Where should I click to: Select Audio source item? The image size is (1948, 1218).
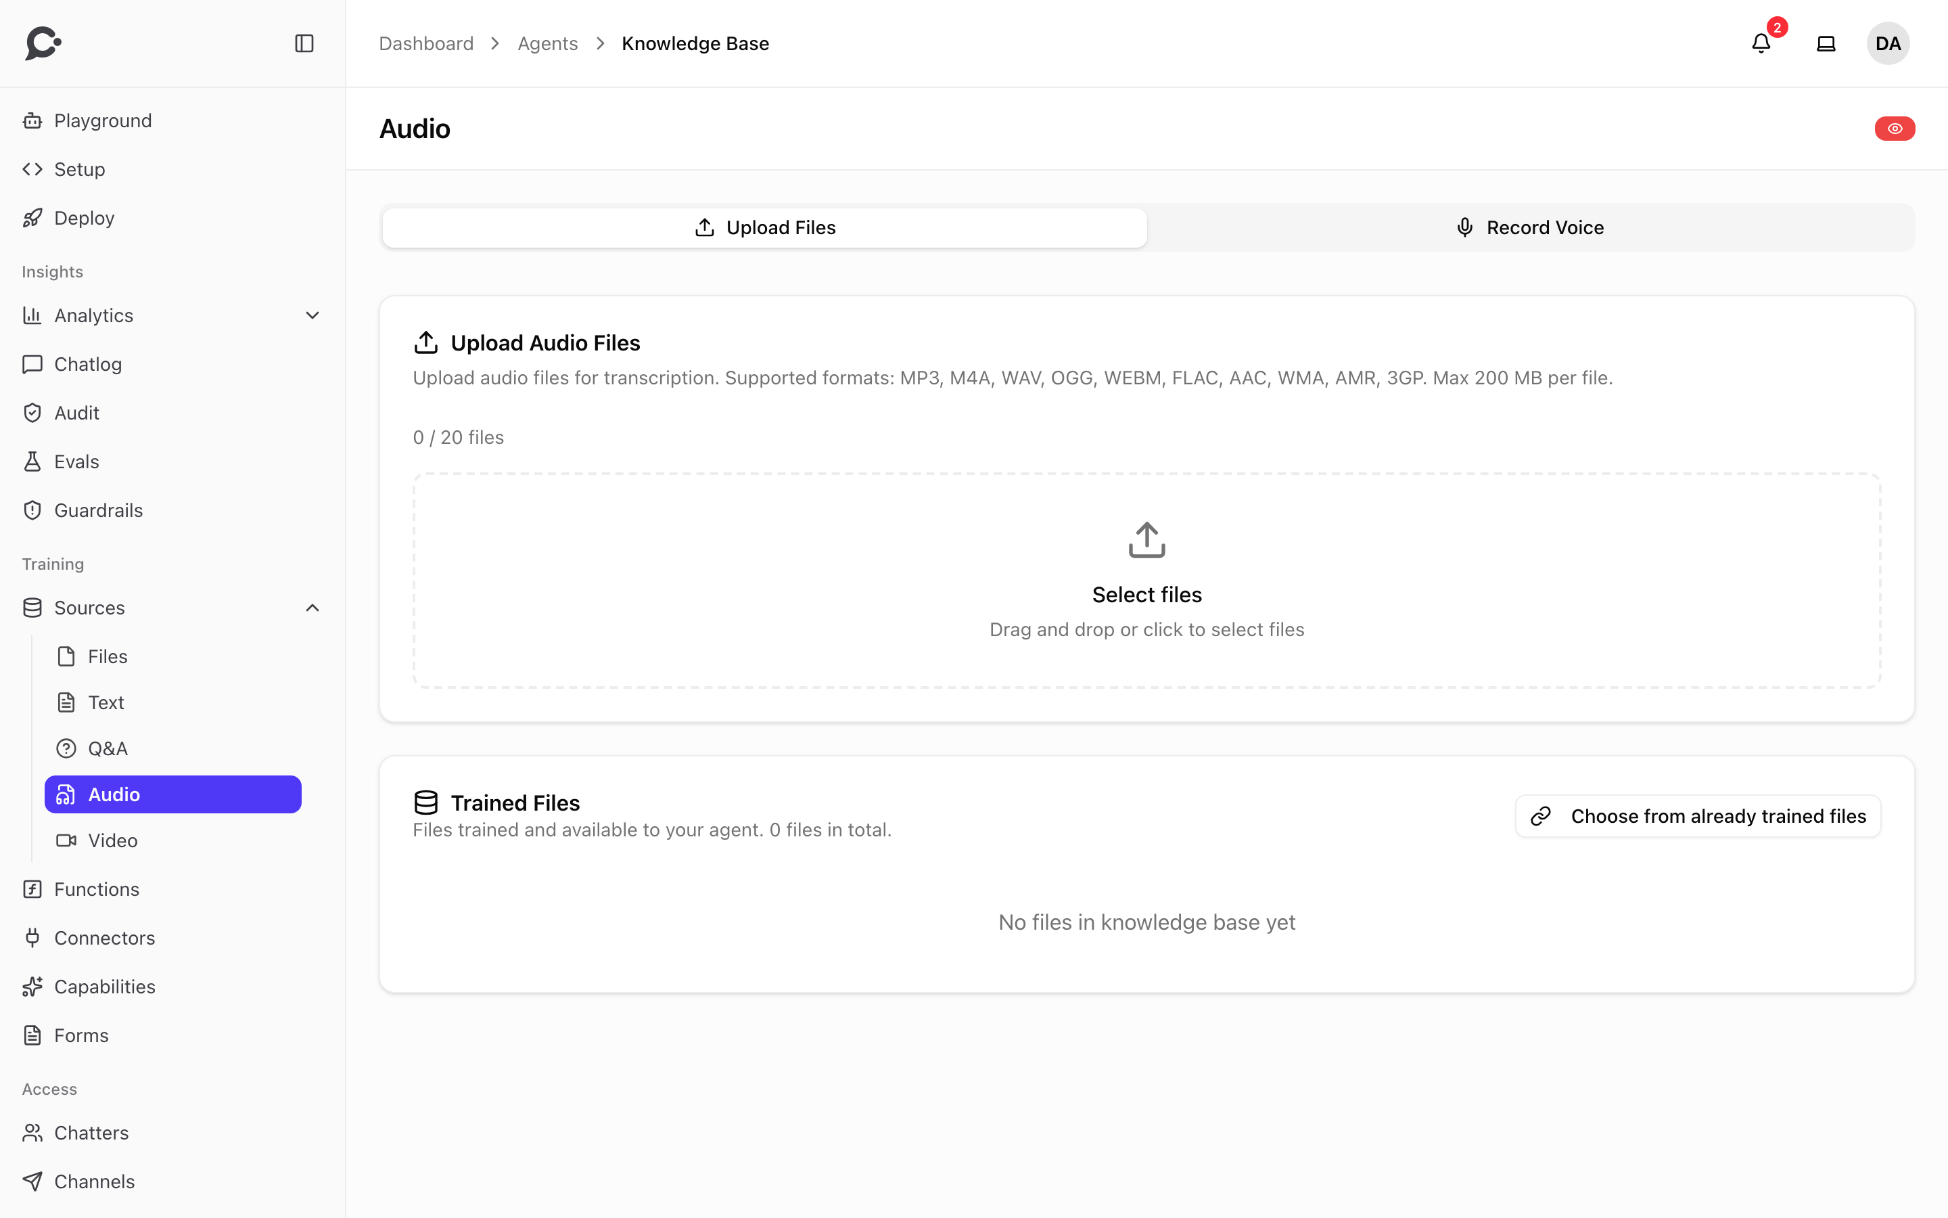[173, 794]
